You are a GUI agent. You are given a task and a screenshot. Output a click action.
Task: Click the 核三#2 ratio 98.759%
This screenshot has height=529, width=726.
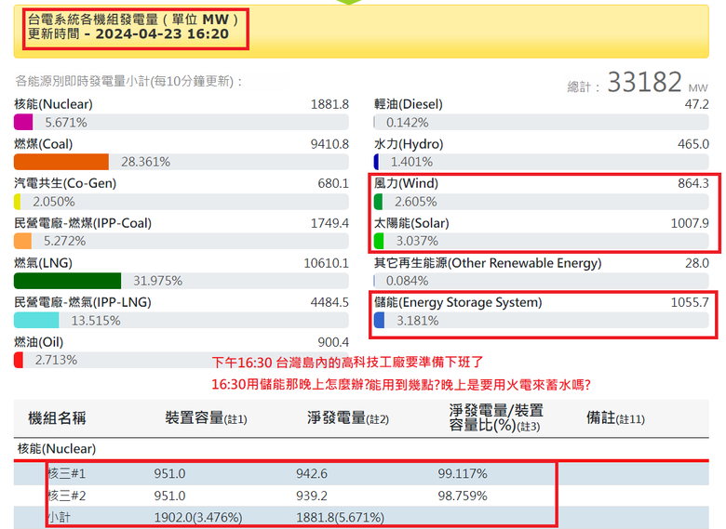463,496
